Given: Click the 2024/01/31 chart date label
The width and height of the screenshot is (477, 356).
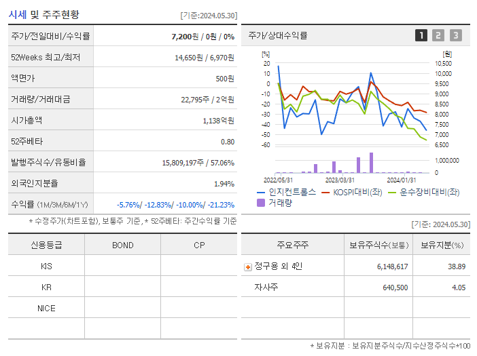Looking at the screenshot, I should point(402,180).
